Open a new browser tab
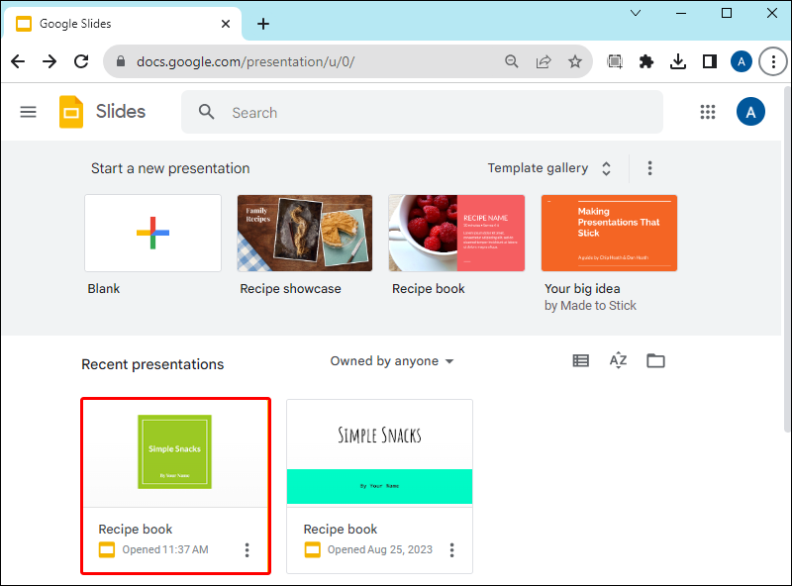This screenshot has width=792, height=586. point(263,24)
